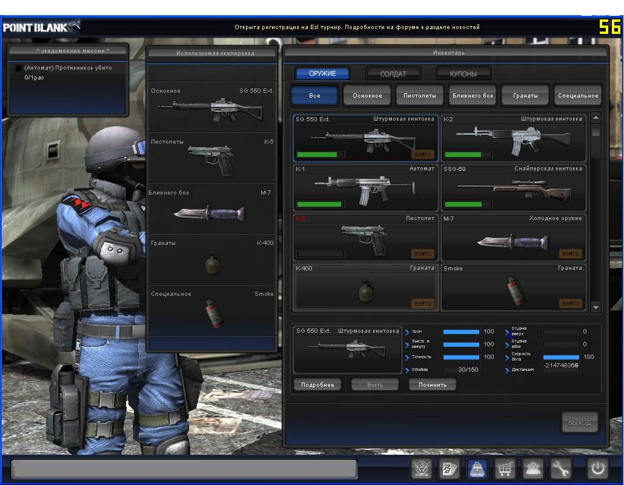Screen dimensions: 624x485
Task: Click the Починить repair button
Action: click(433, 385)
